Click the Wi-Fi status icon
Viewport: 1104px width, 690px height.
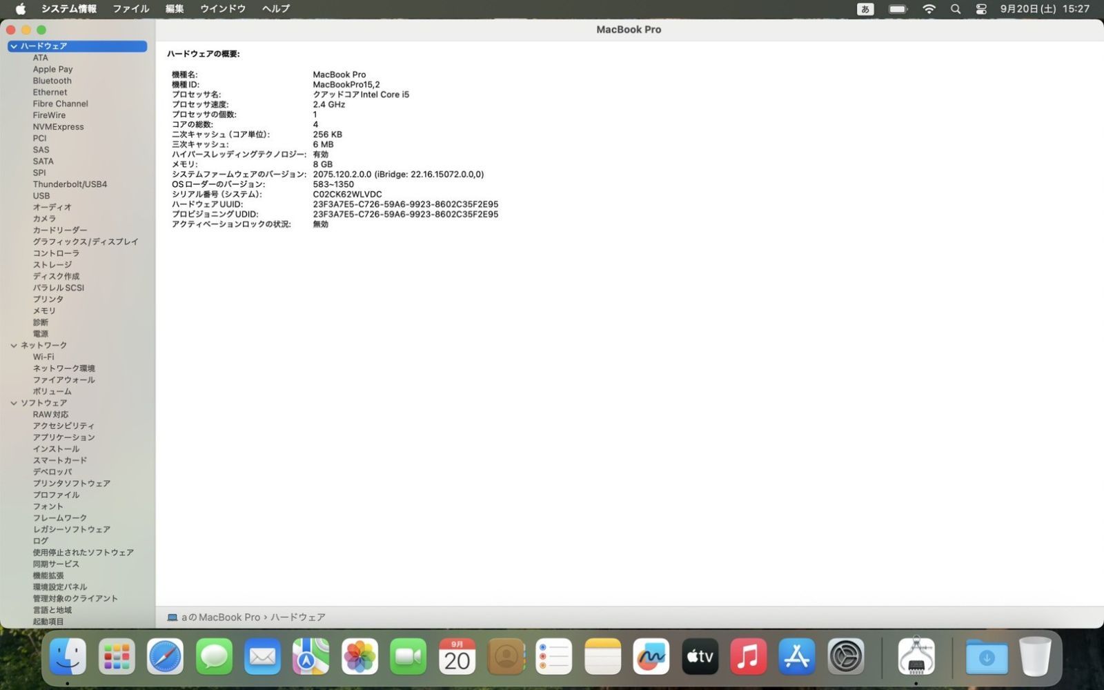[929, 9]
